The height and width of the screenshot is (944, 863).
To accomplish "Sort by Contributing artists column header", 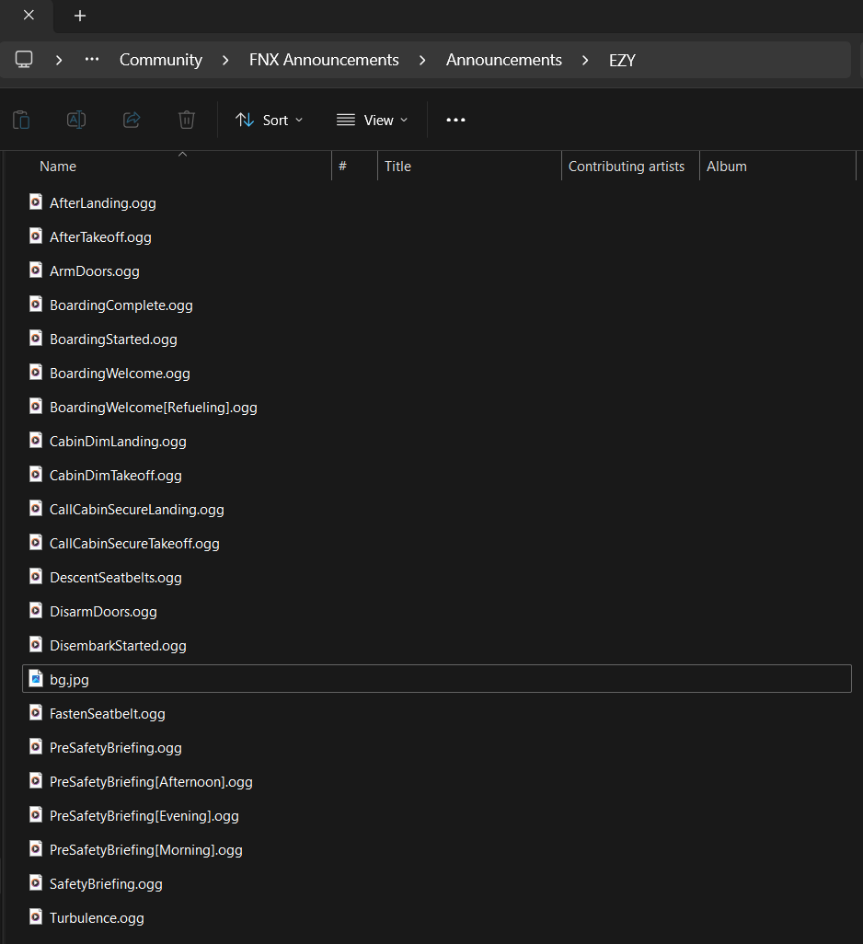I will [x=627, y=167].
